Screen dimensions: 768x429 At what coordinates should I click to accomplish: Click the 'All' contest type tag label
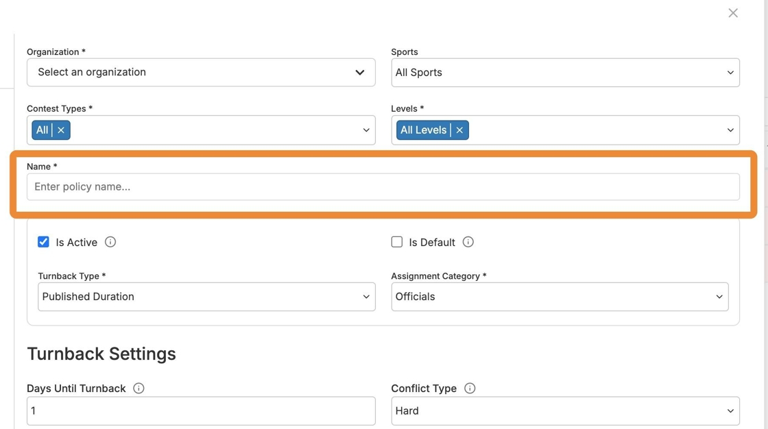(43, 130)
